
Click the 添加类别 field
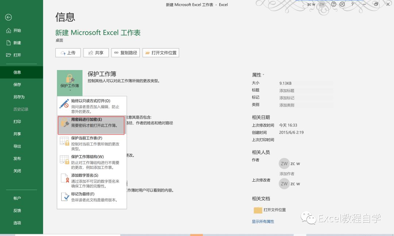coord(306,105)
